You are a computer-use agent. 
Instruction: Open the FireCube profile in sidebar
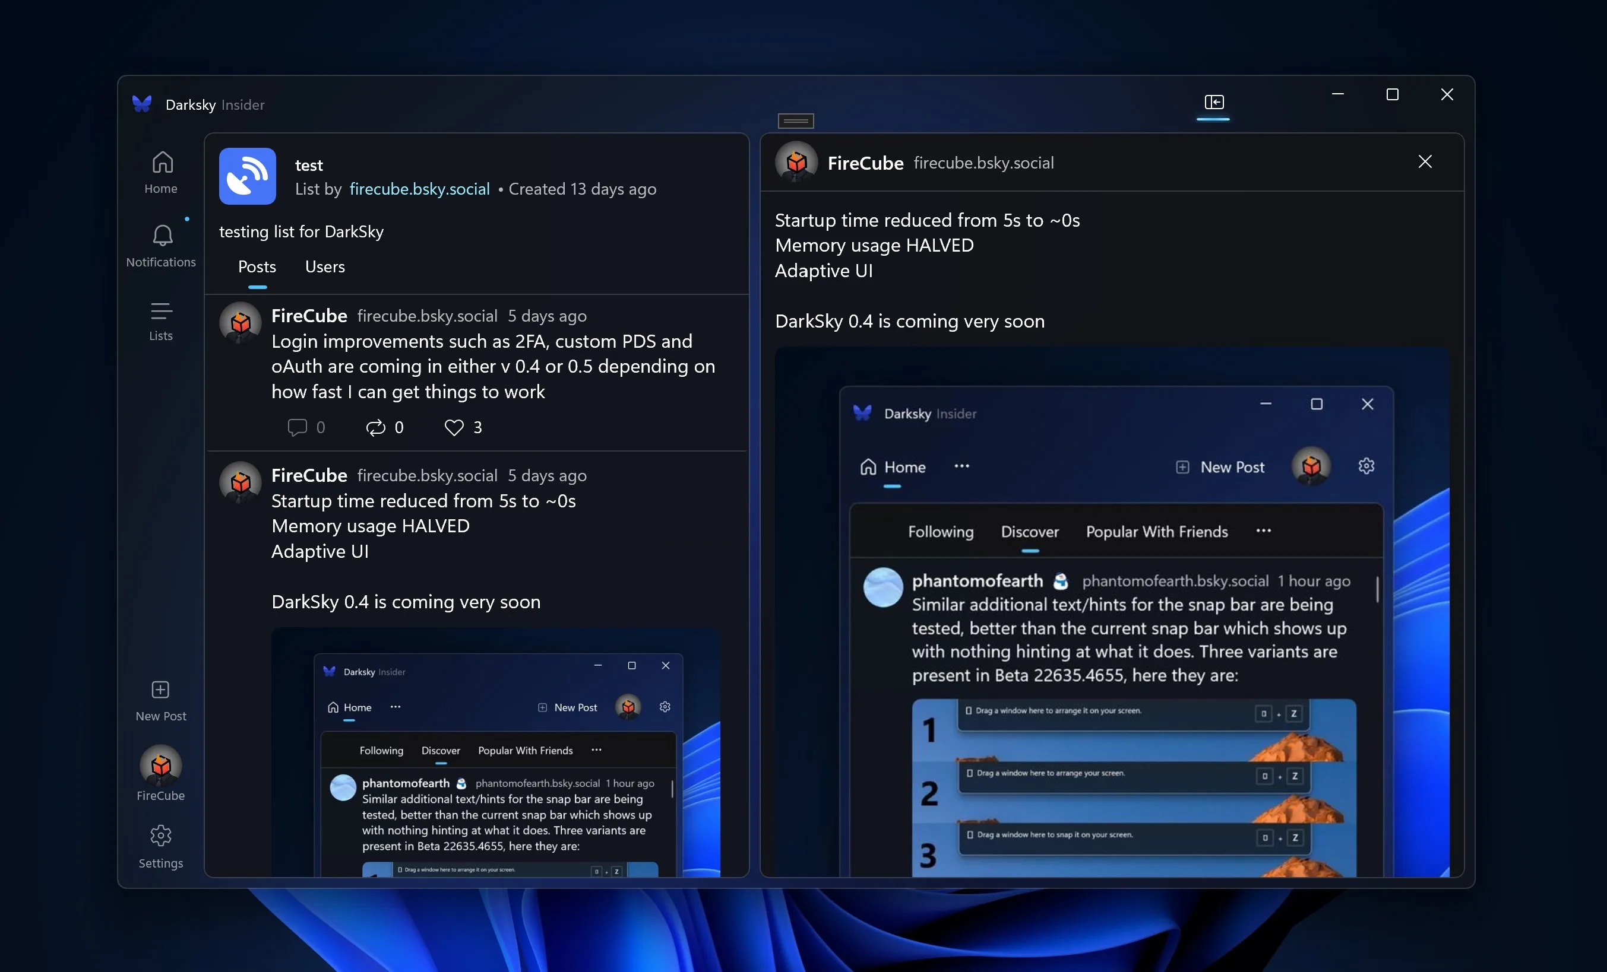point(160,773)
